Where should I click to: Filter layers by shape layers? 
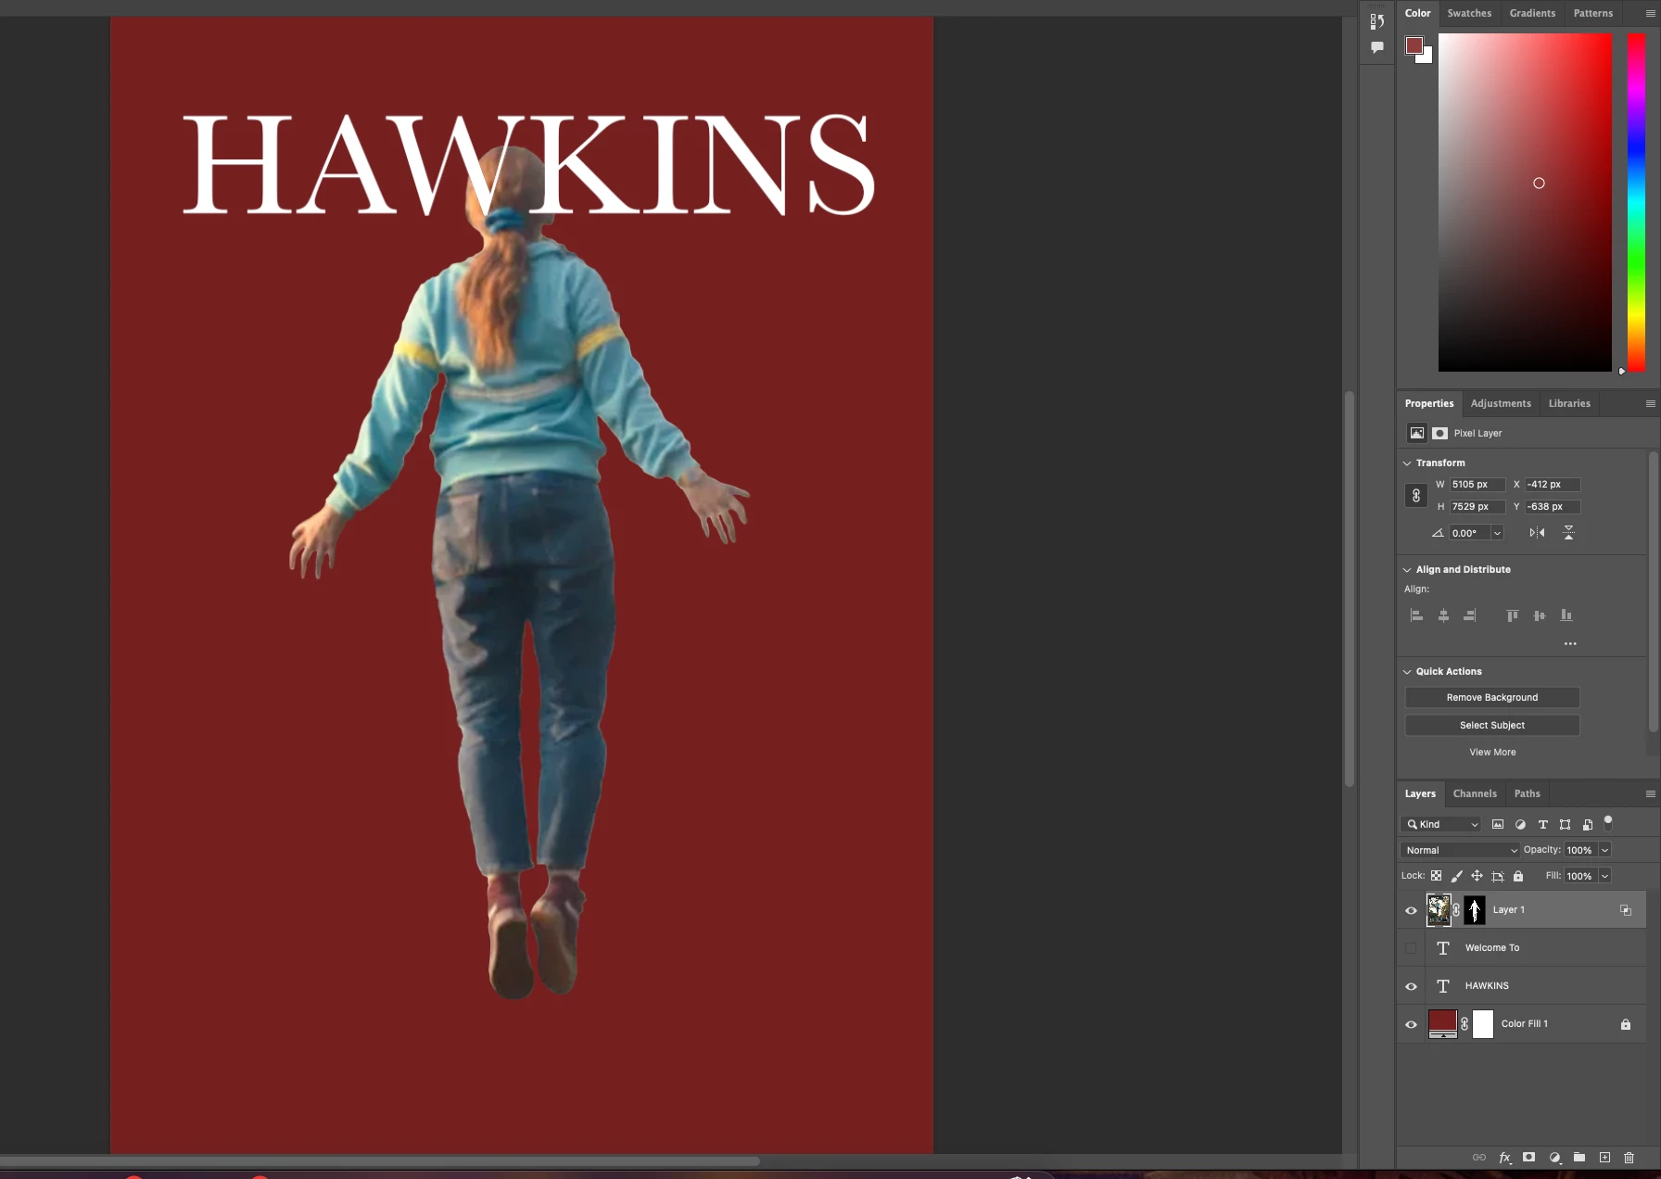pyautogui.click(x=1566, y=825)
